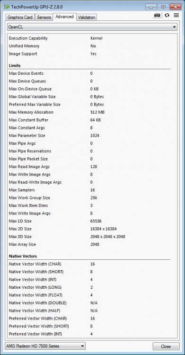Click Preferred Vector Width (SHORT) label

click(x=39, y=326)
